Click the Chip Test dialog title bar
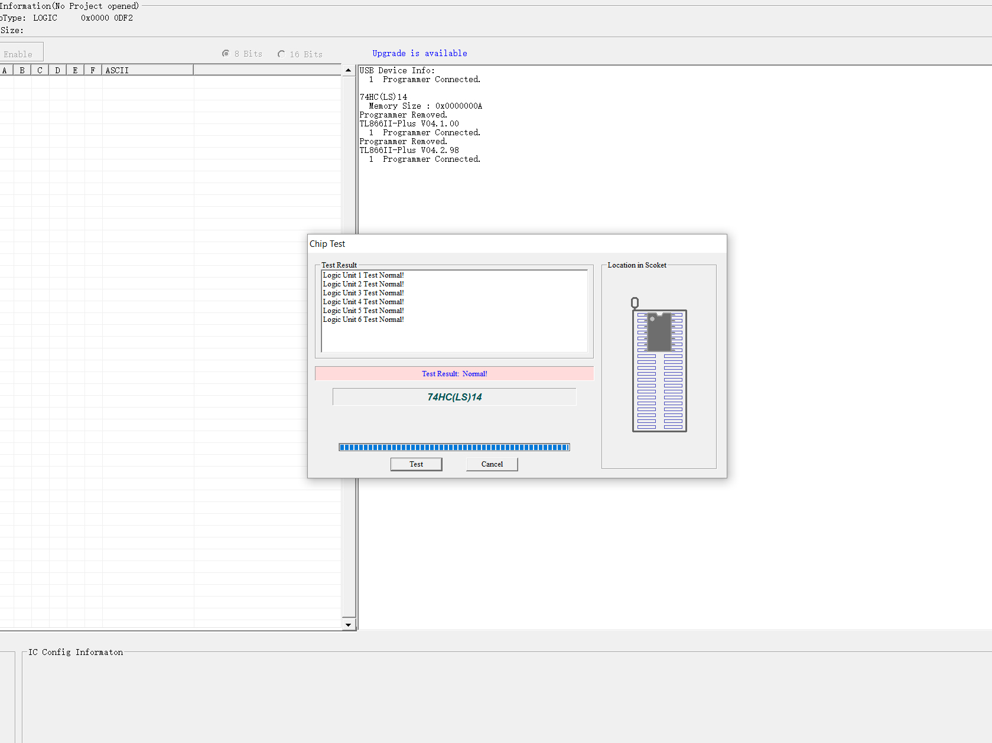The image size is (992, 743). point(517,244)
